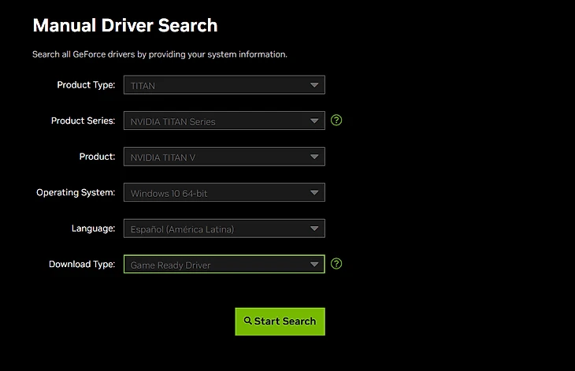The image size is (575, 371).
Task: Click the Product Series label
Action: (x=83, y=121)
